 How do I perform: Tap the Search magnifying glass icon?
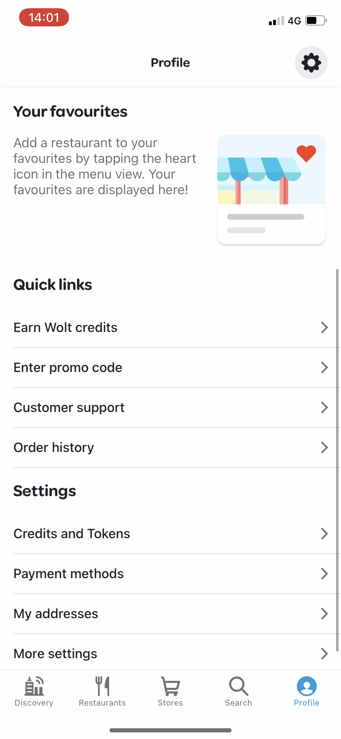pyautogui.click(x=238, y=686)
